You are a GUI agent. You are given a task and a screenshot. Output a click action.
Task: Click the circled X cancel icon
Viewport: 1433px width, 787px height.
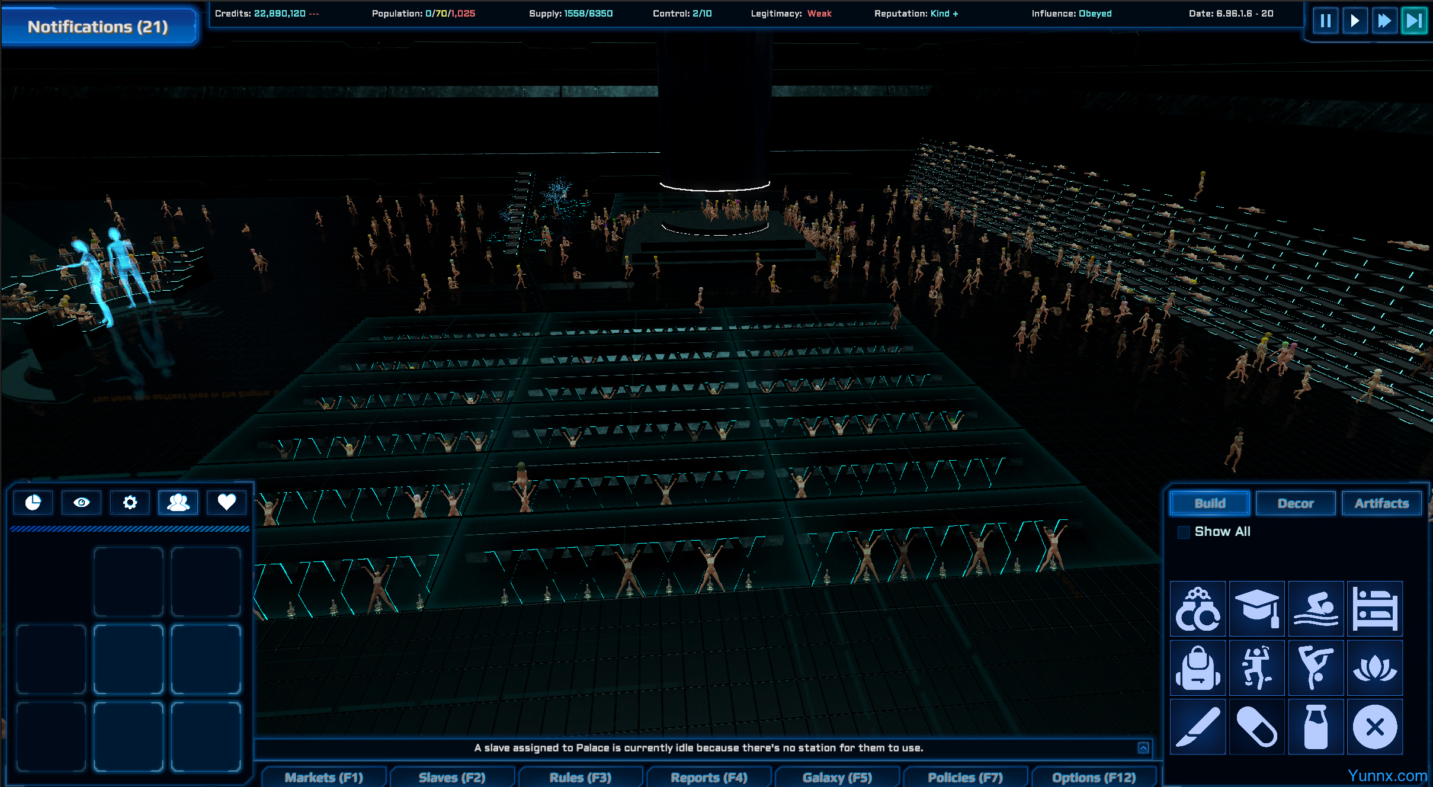(1374, 727)
